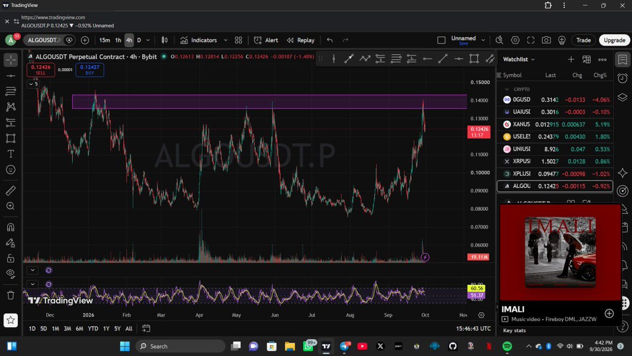Select the rectangle tool in favorites toolbar

click(474, 59)
